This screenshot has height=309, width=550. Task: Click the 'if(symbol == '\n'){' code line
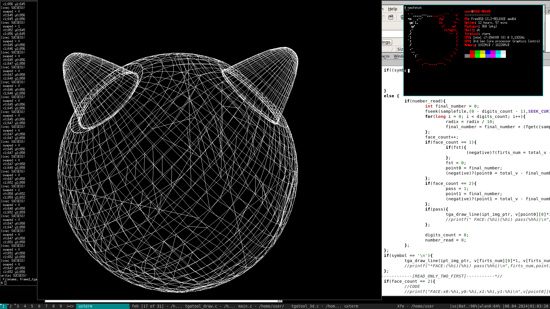tap(408, 255)
